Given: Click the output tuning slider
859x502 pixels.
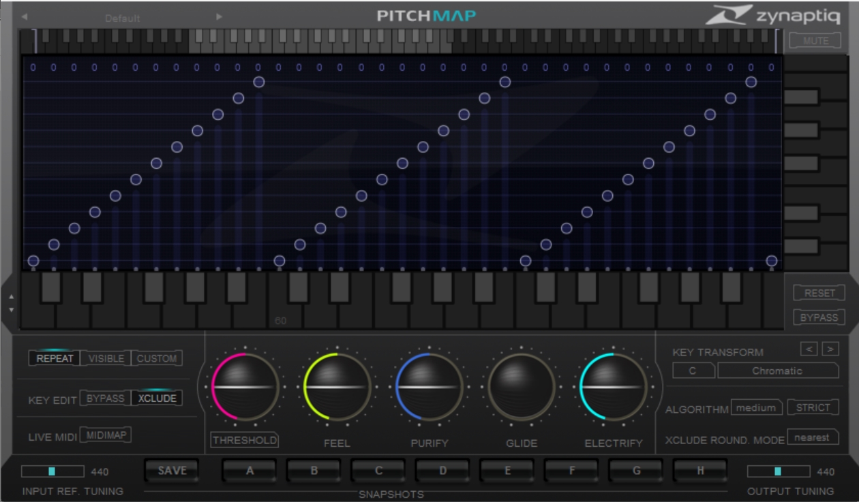Looking at the screenshot, I should (779, 471).
